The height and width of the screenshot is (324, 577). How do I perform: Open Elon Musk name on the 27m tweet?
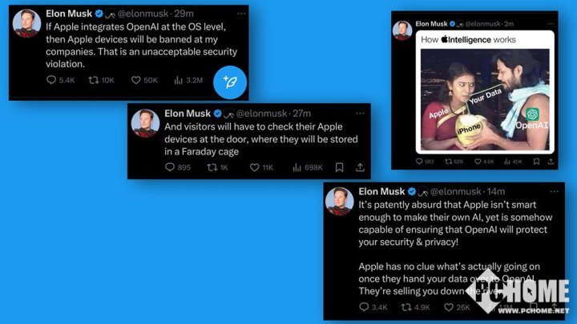pyautogui.click(x=188, y=114)
